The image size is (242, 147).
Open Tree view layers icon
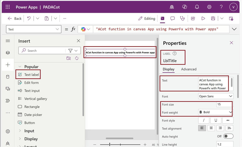pos(8,53)
